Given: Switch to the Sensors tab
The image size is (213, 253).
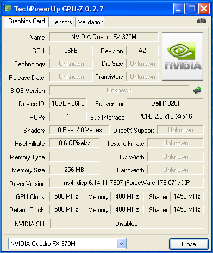Looking at the screenshot, I should [x=61, y=22].
